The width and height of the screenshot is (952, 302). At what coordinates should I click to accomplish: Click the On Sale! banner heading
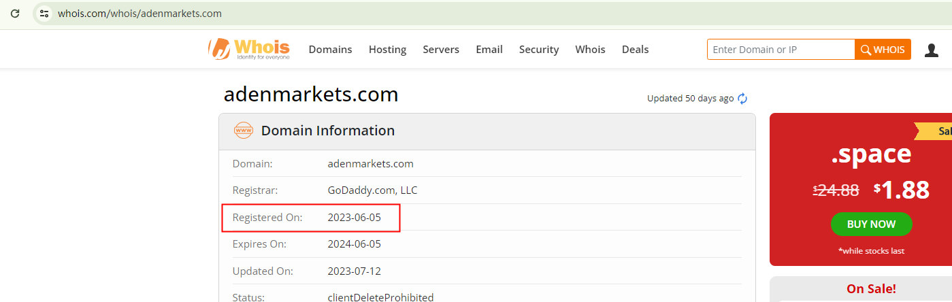(x=871, y=289)
